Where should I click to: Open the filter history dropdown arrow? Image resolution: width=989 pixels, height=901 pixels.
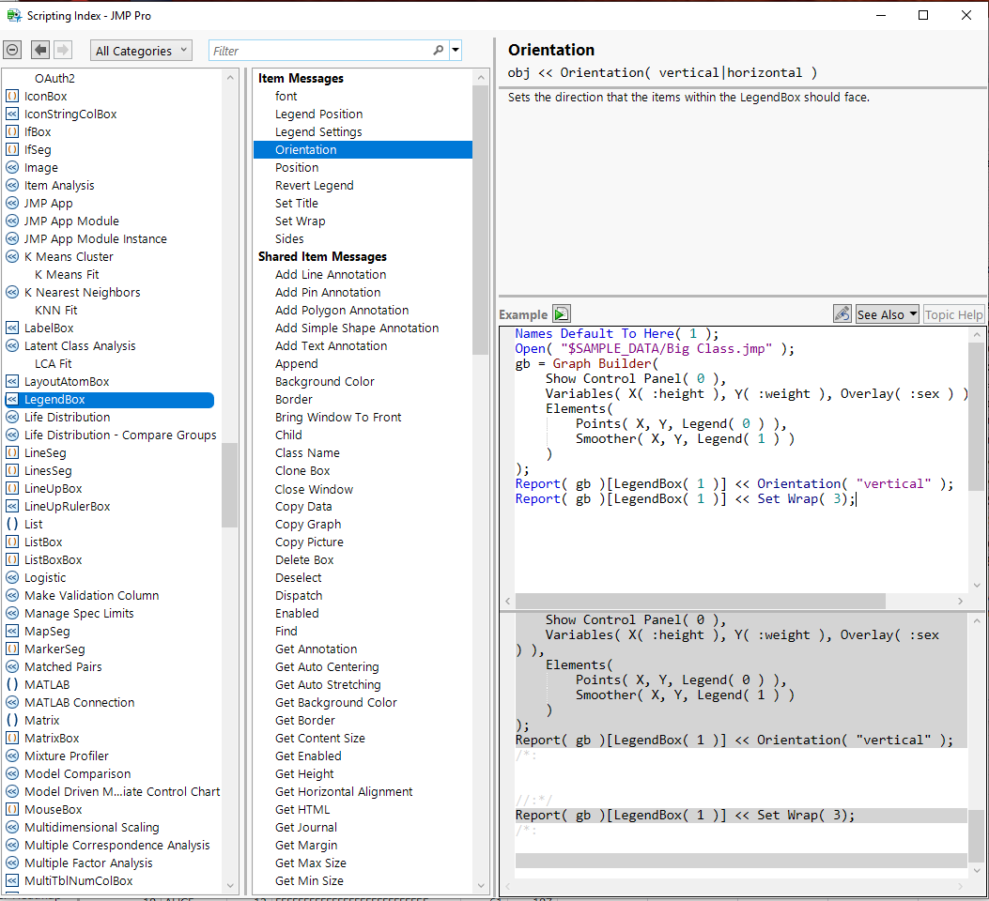pos(456,50)
